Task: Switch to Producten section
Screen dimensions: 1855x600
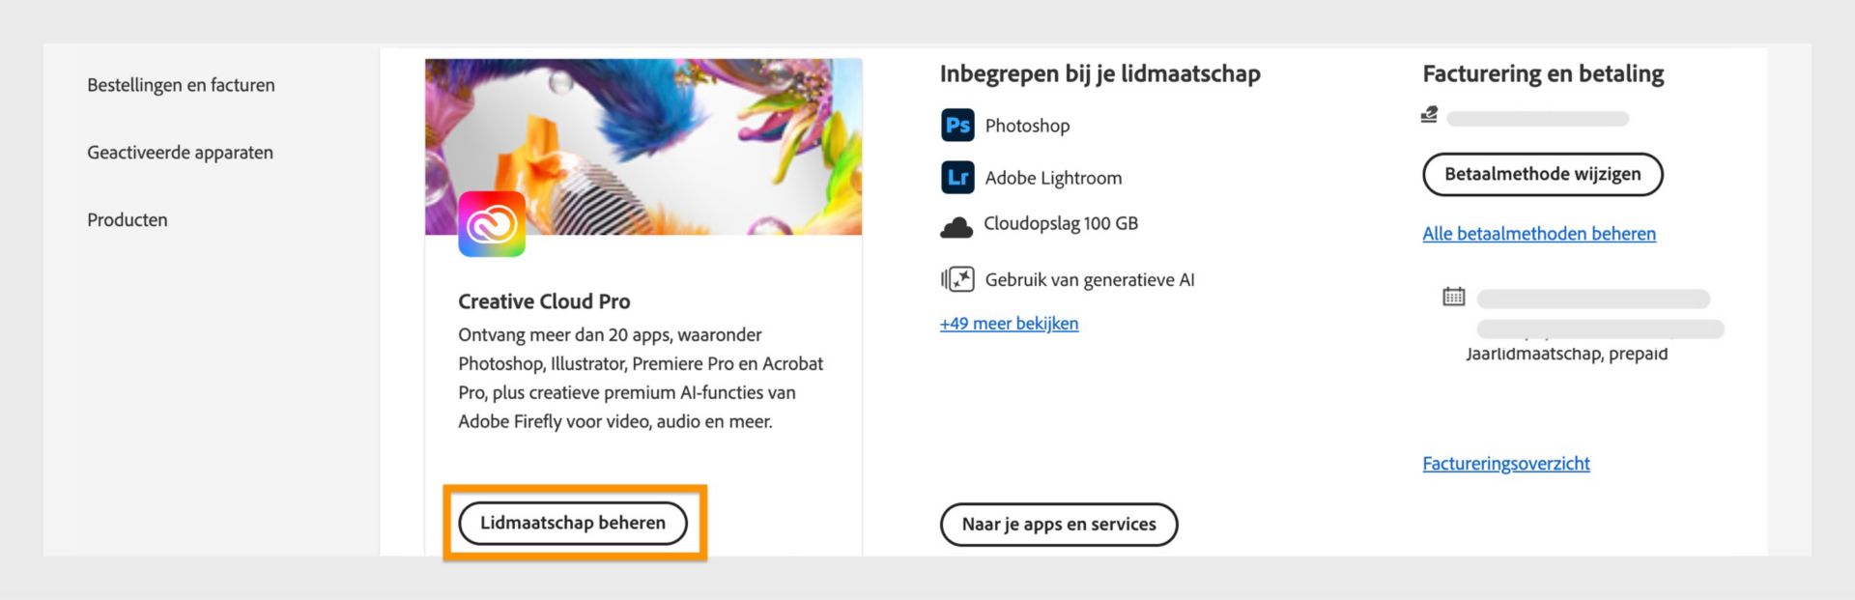Action: pos(127,219)
